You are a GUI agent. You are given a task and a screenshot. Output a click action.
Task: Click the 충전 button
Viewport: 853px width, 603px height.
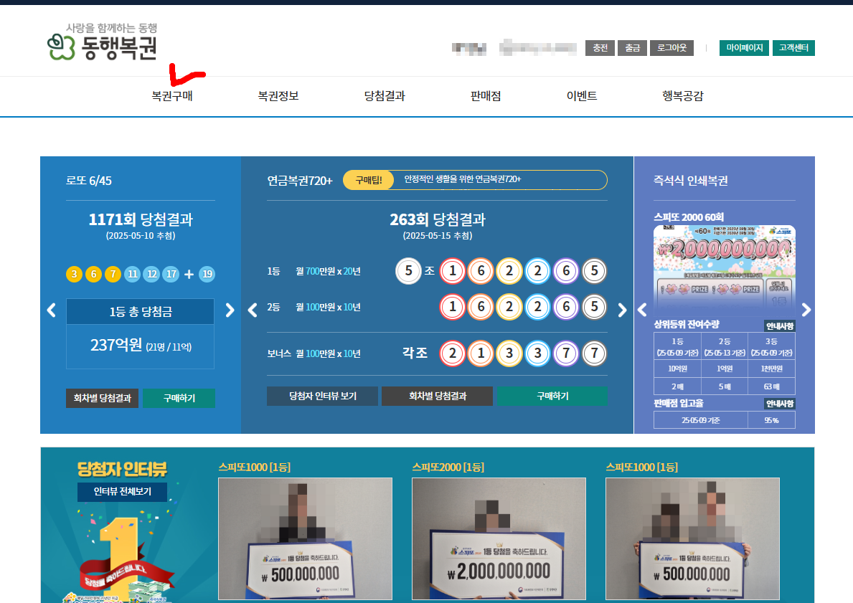(x=600, y=48)
